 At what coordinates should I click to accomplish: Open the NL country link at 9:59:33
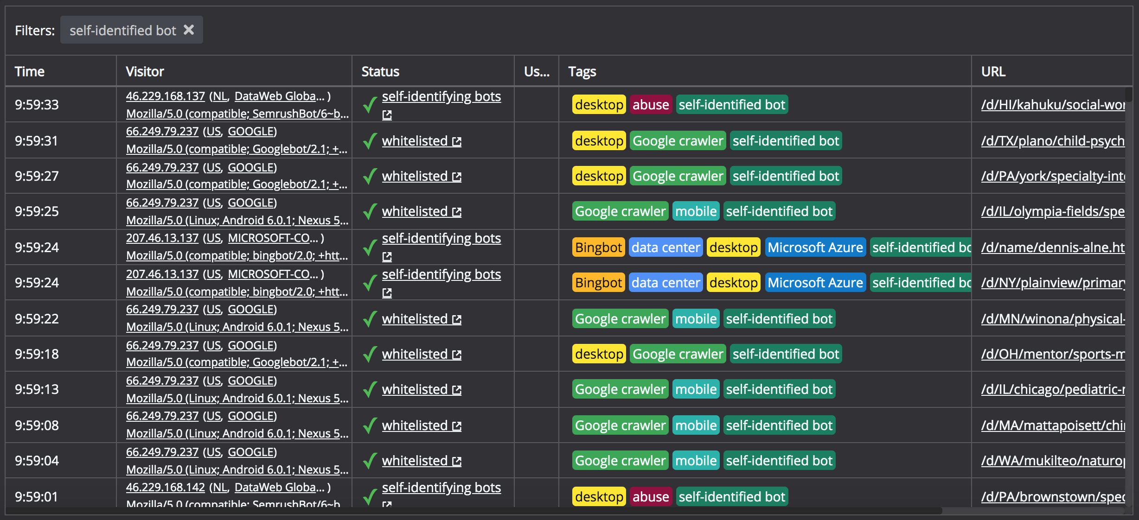tap(219, 96)
